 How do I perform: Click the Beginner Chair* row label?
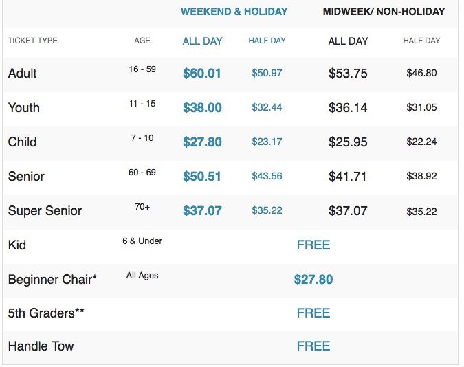click(52, 279)
